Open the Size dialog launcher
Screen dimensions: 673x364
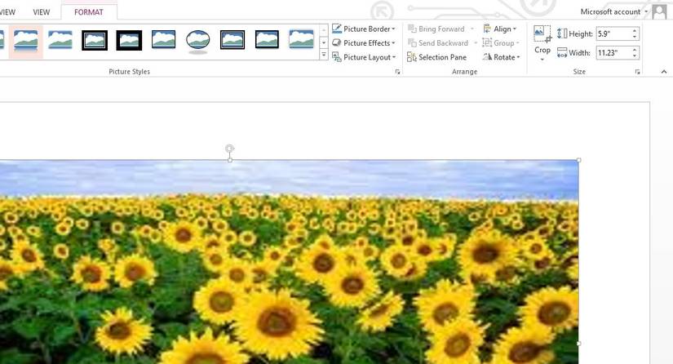637,72
